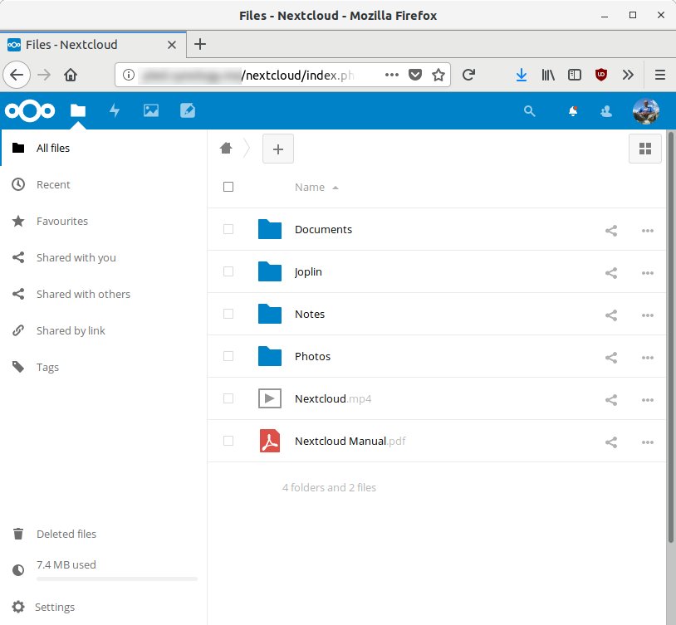Viewport: 676px width, 625px height.
Task: Open more actions for Nextcloud Manual.pdf
Action: [648, 442]
